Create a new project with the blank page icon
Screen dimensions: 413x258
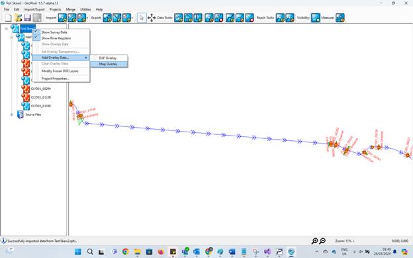tap(8, 18)
